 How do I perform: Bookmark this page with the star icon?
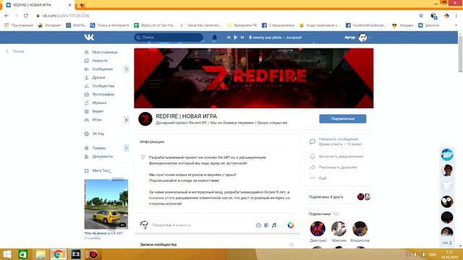421,16
